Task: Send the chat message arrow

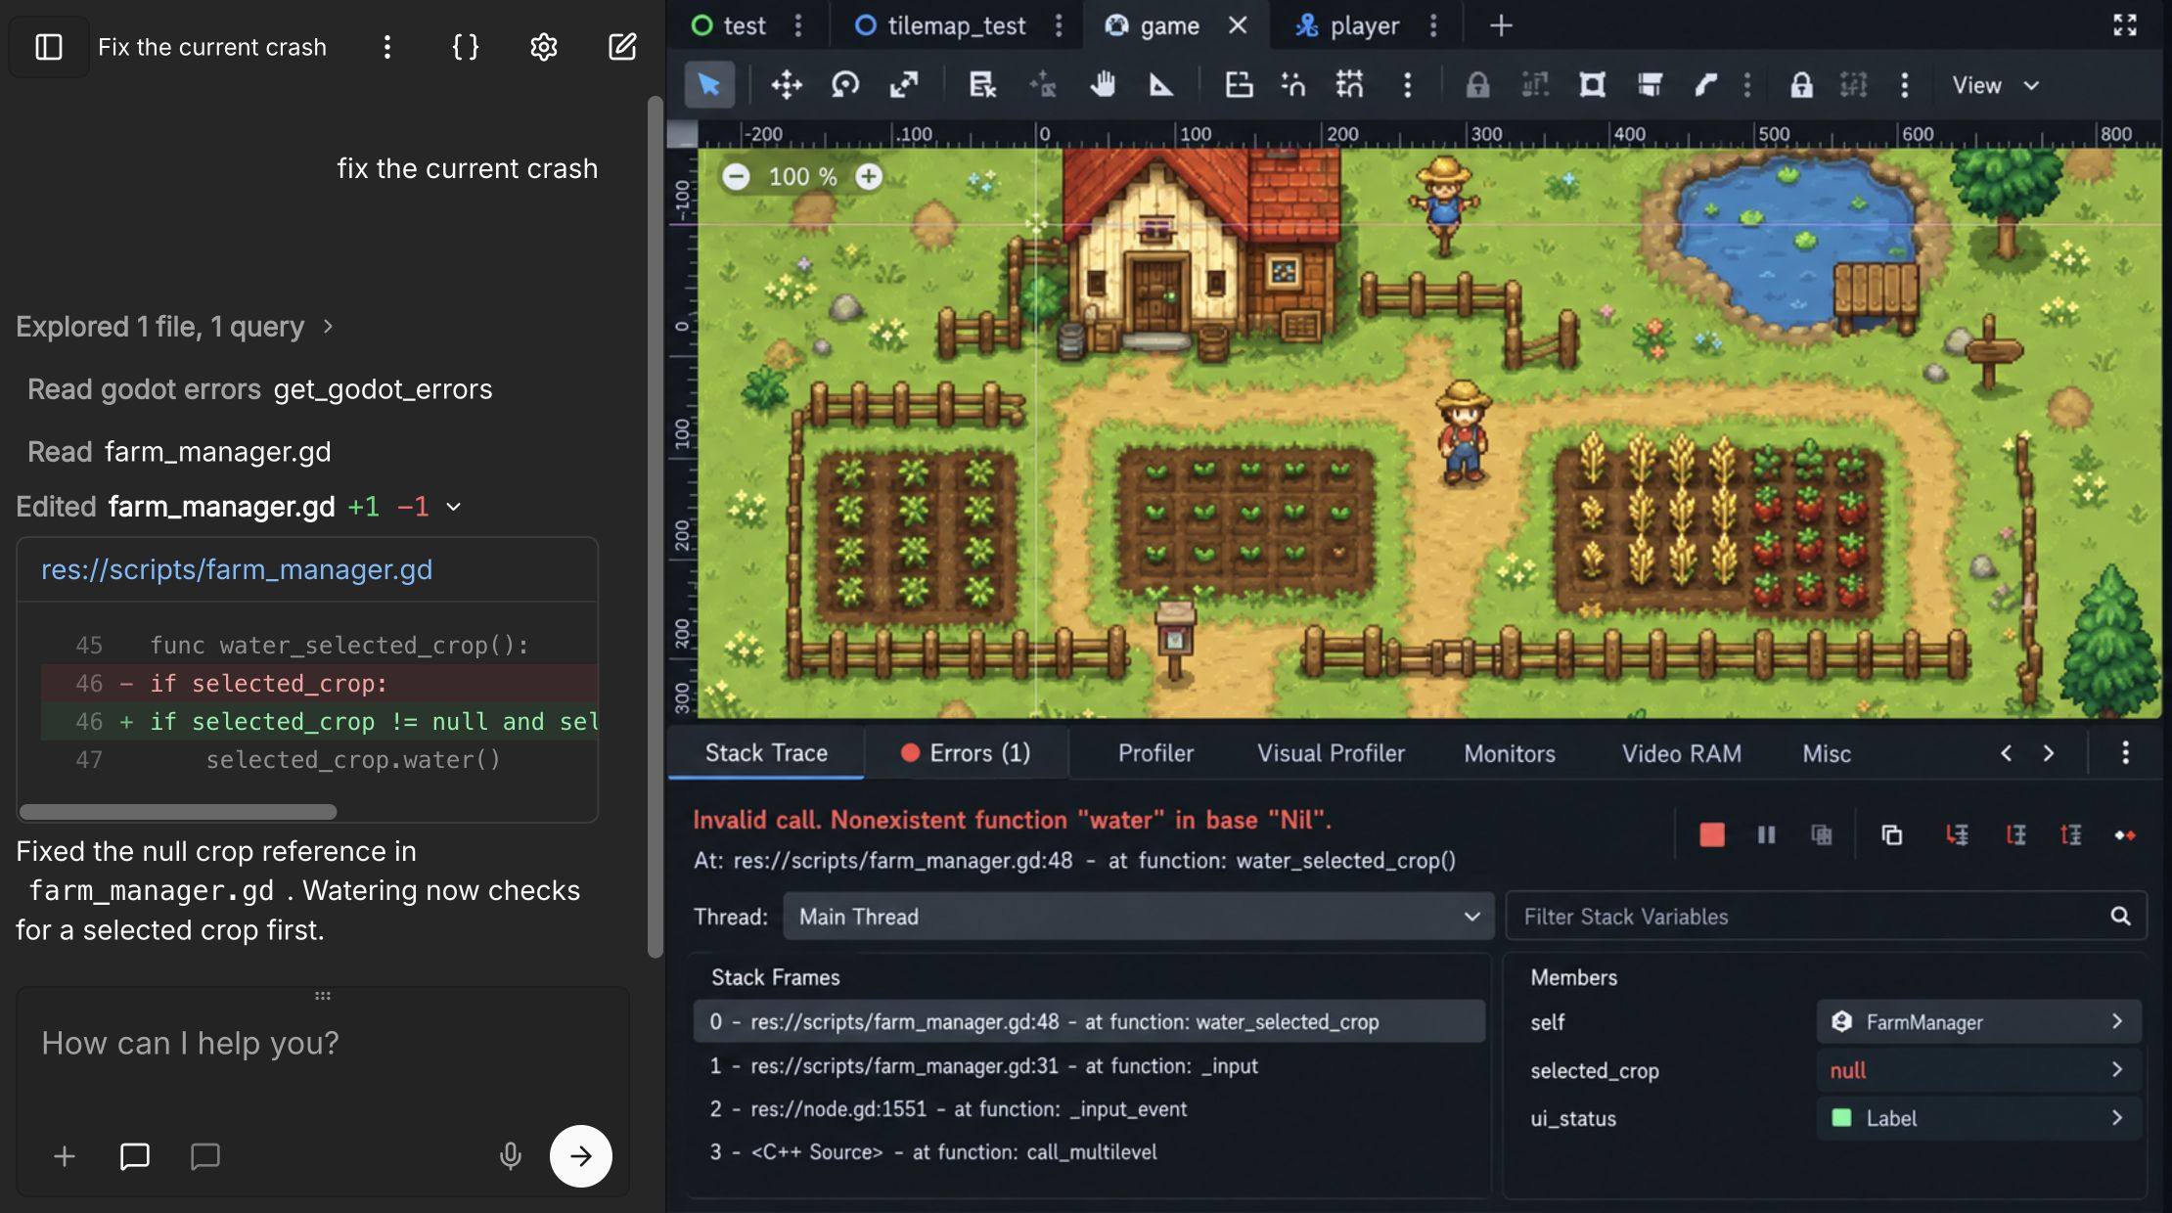Action: tap(581, 1156)
